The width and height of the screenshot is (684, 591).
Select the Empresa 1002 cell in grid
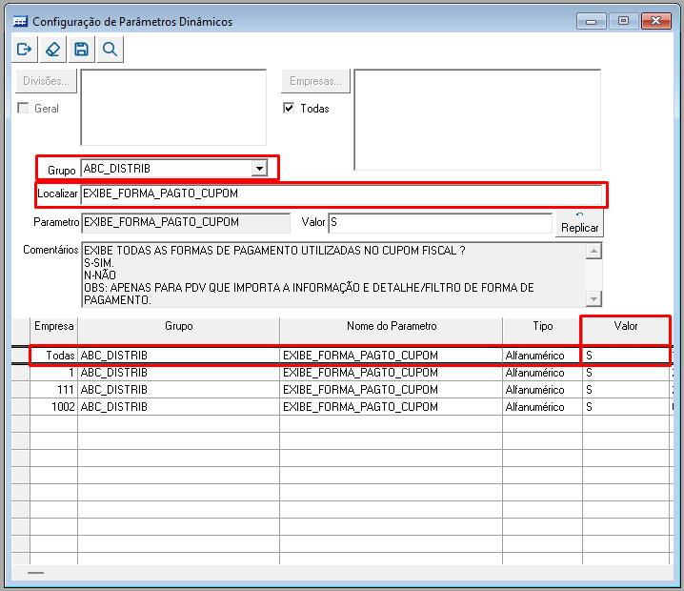53,407
